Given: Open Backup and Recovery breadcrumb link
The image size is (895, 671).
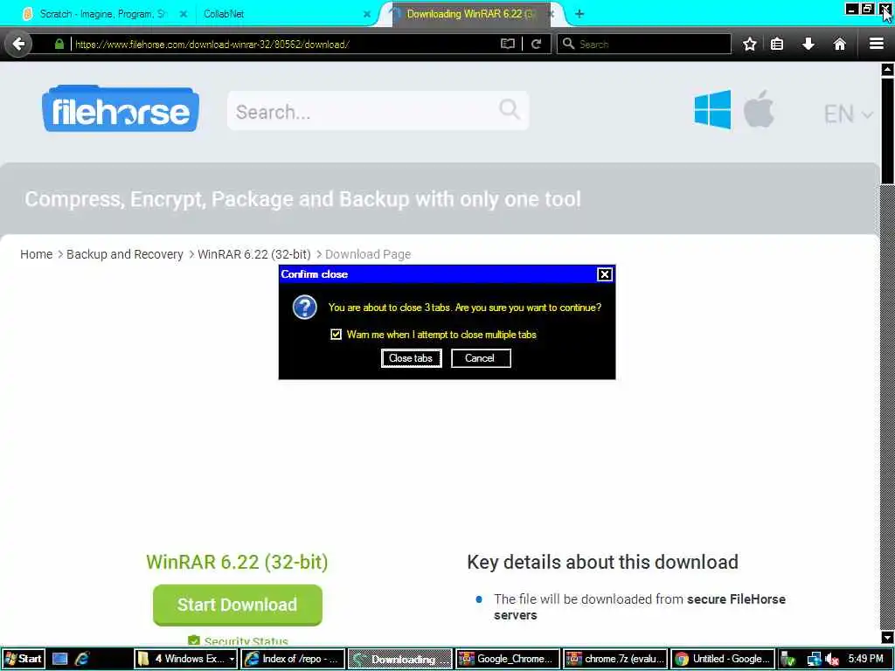Looking at the screenshot, I should coord(124,254).
